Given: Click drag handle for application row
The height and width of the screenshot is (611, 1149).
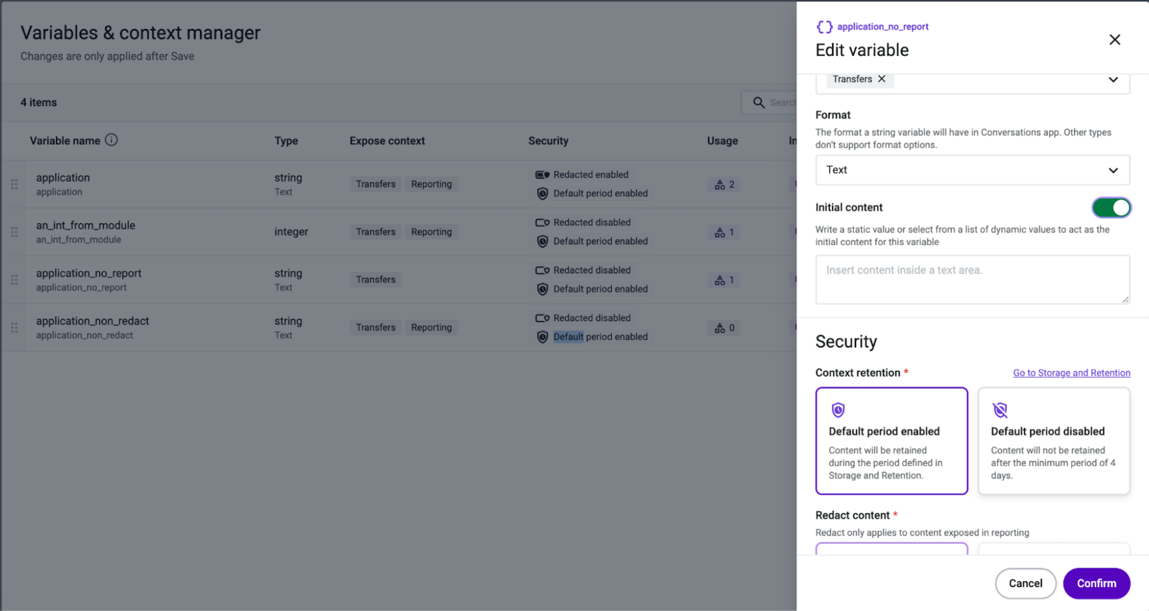Looking at the screenshot, I should [x=14, y=184].
